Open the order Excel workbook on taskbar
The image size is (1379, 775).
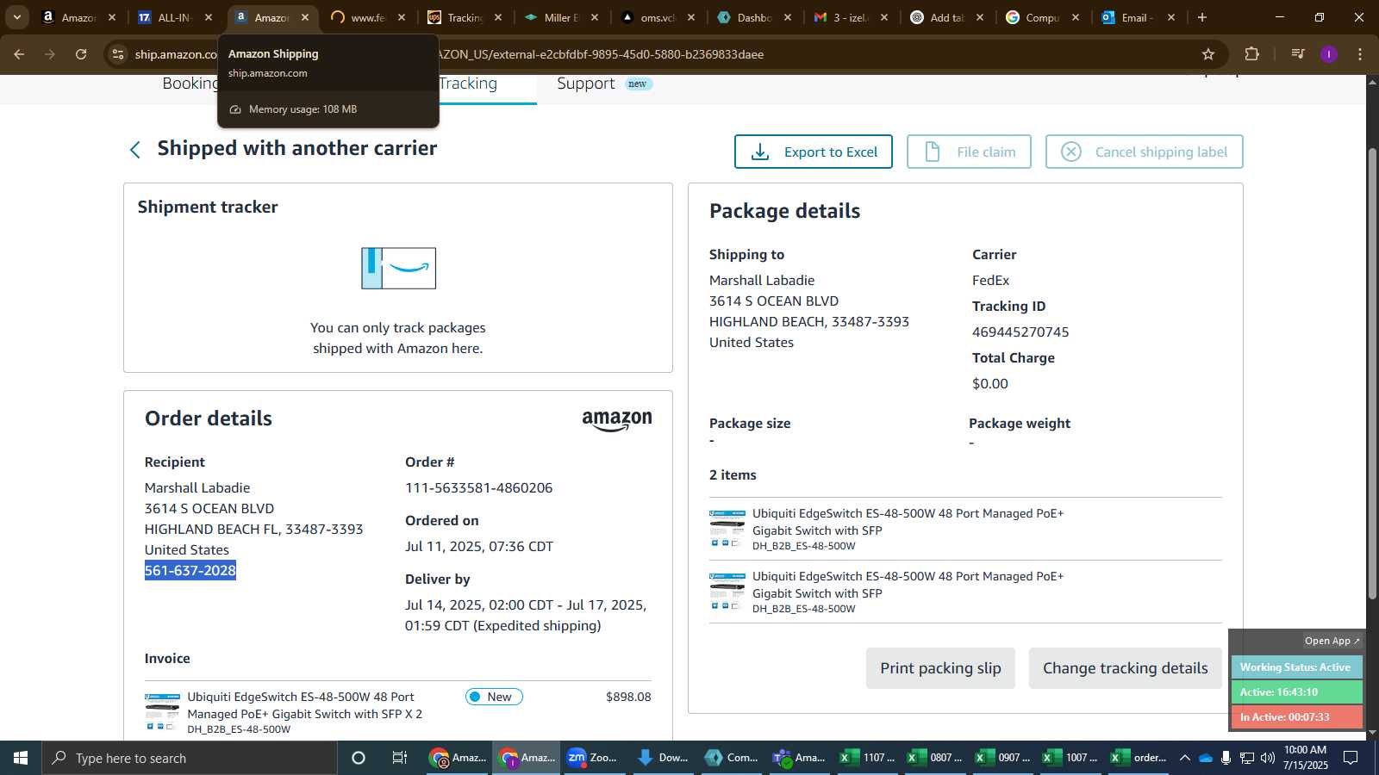point(1140,758)
